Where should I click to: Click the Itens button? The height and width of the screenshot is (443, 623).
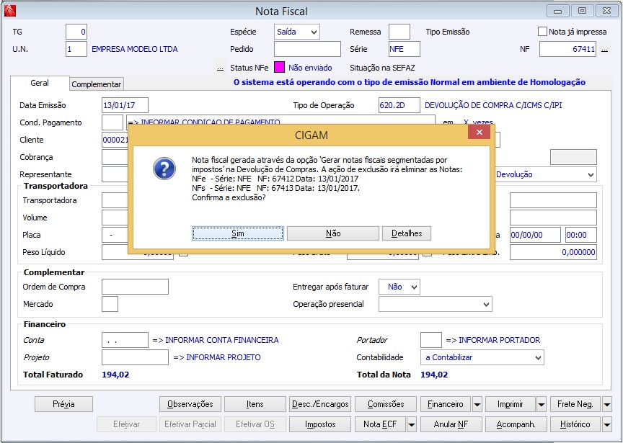click(x=255, y=404)
